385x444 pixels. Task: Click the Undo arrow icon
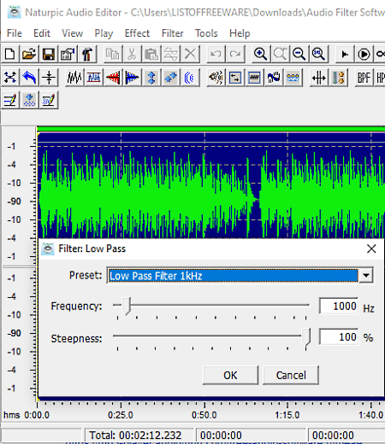coord(216,54)
